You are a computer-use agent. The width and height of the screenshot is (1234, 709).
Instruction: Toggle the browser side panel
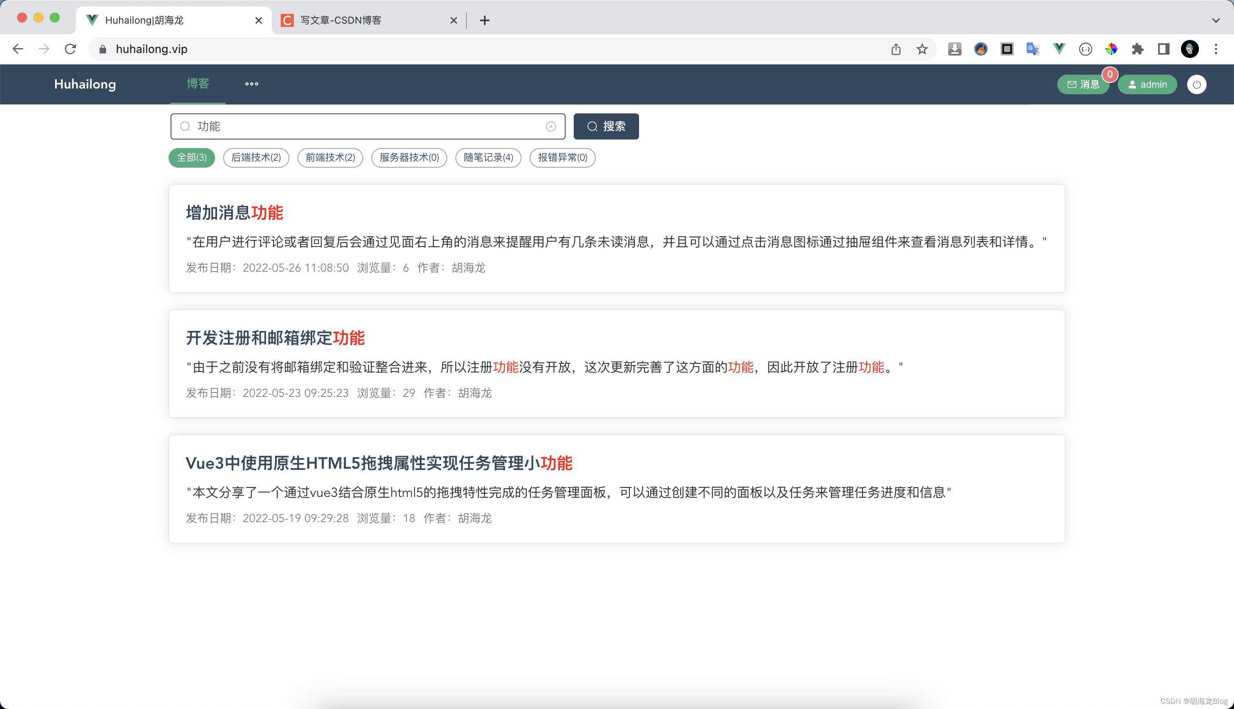pyautogui.click(x=1163, y=49)
